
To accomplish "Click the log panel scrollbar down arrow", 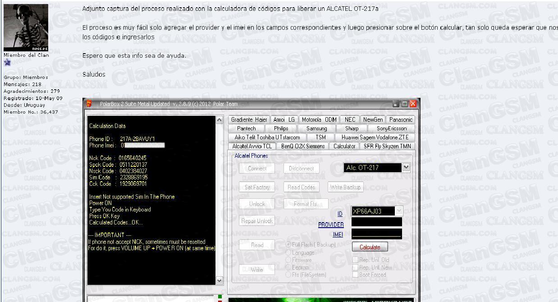I will (x=220, y=281).
